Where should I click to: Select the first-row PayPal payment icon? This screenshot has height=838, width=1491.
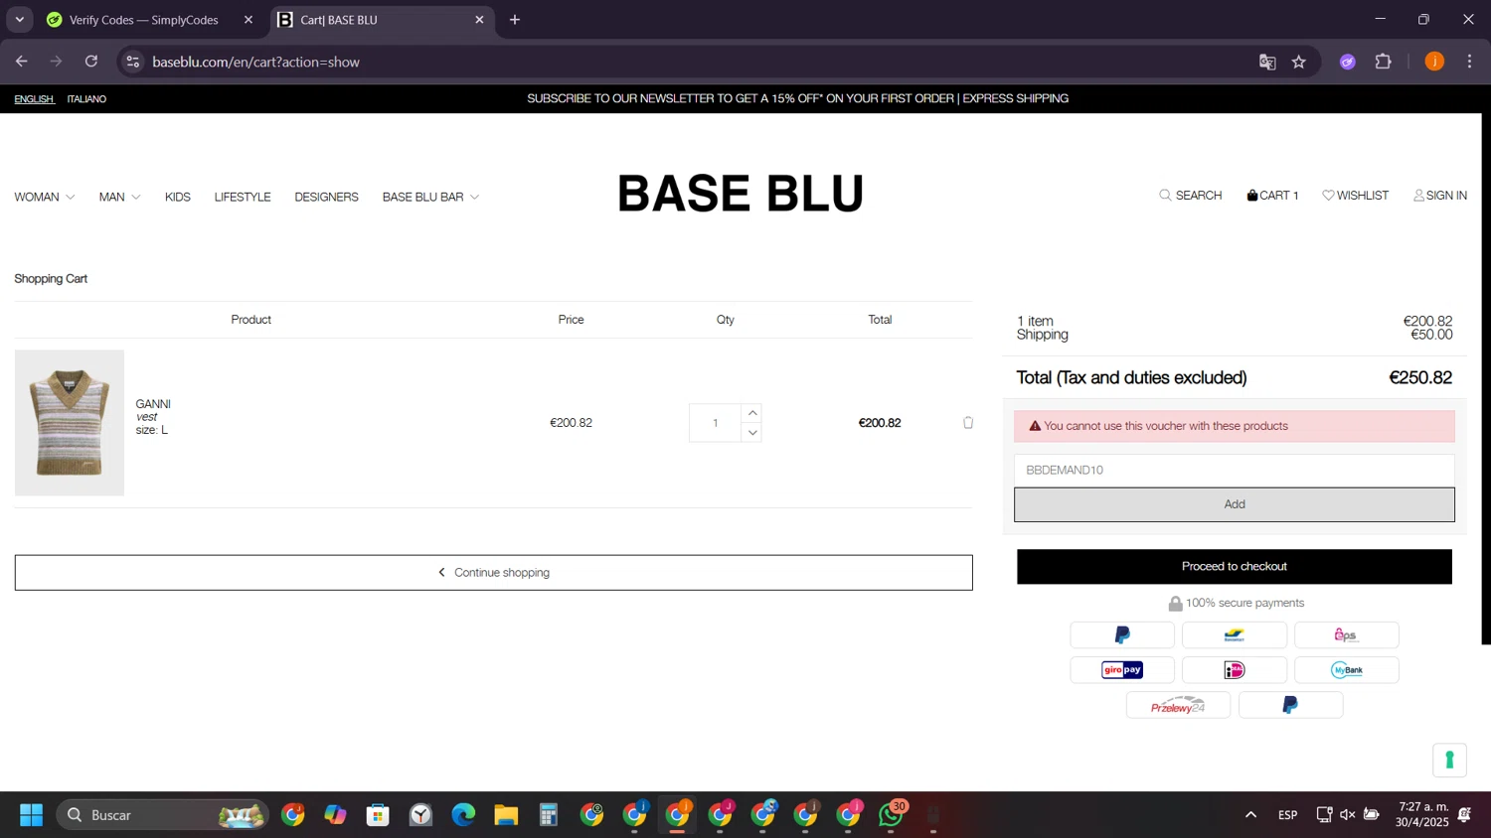coord(1122,635)
